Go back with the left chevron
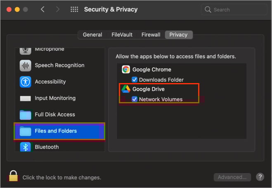272x188 pixels. tap(43, 9)
